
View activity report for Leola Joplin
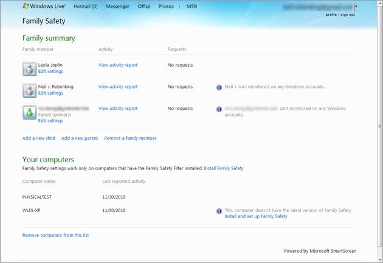point(118,65)
